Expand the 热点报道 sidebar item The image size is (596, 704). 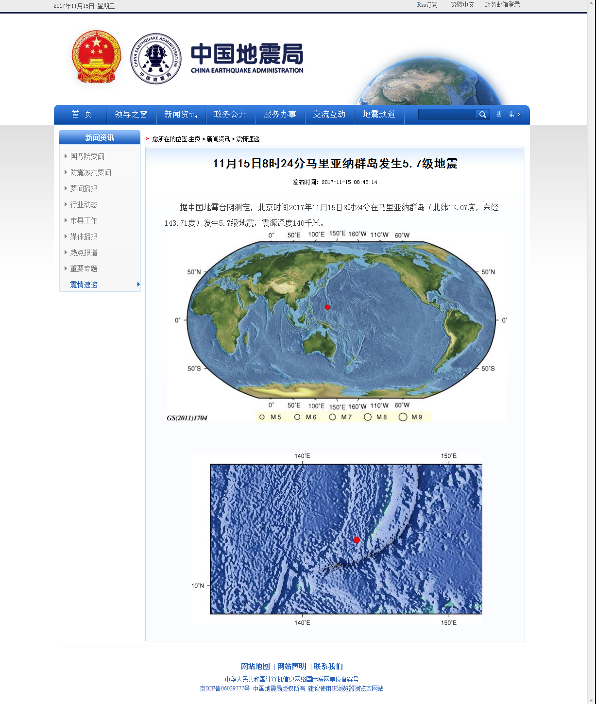(x=66, y=252)
